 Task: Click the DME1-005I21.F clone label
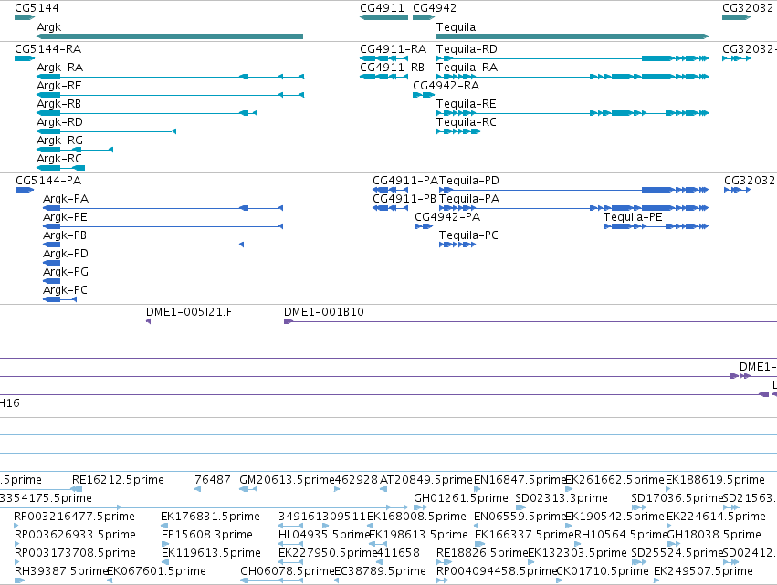189,312
